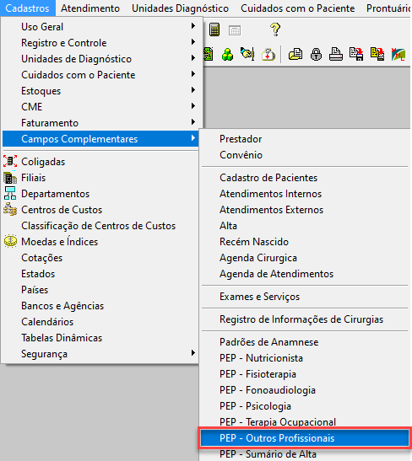This screenshot has height=461, width=412.
Task: Select Uso Geral menu entry
Action: click(x=100, y=27)
